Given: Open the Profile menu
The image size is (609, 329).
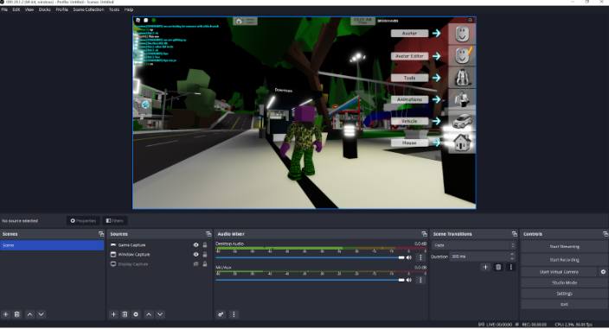Looking at the screenshot, I should coord(61,9).
